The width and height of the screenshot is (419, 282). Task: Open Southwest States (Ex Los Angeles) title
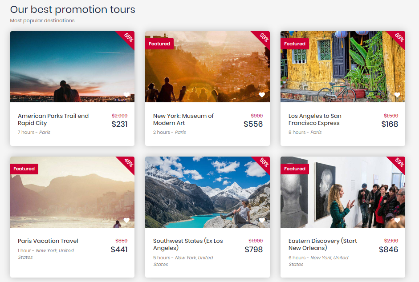pyautogui.click(x=188, y=244)
